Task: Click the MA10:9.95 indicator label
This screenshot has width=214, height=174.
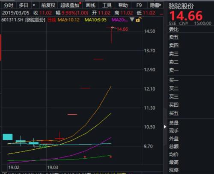Action: pos(95,20)
